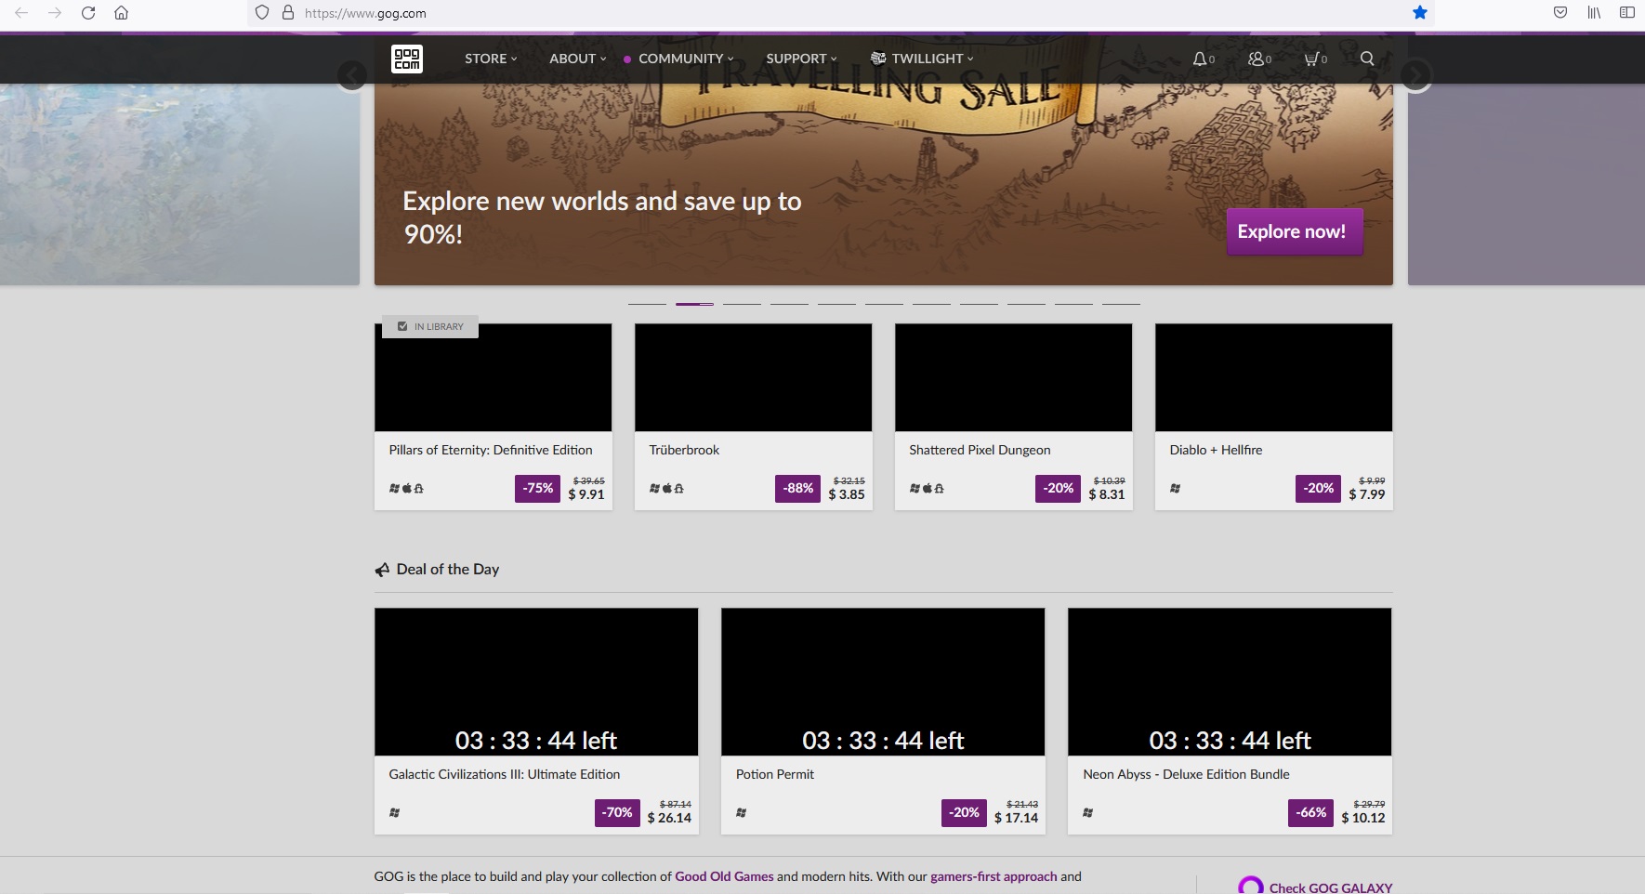Click Windows icon on Potion Permit card

(x=741, y=812)
